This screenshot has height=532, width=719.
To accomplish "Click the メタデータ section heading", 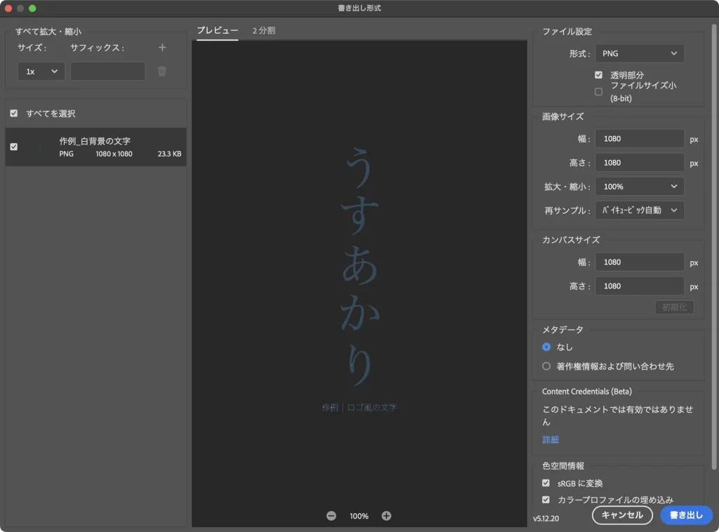I will coord(562,329).
